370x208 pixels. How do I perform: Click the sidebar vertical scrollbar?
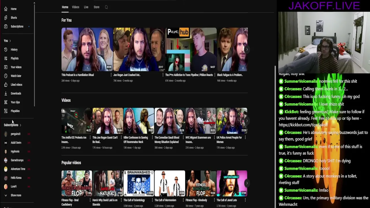tap(34, 55)
